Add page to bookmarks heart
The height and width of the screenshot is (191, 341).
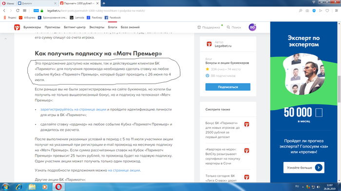tap(327, 11)
